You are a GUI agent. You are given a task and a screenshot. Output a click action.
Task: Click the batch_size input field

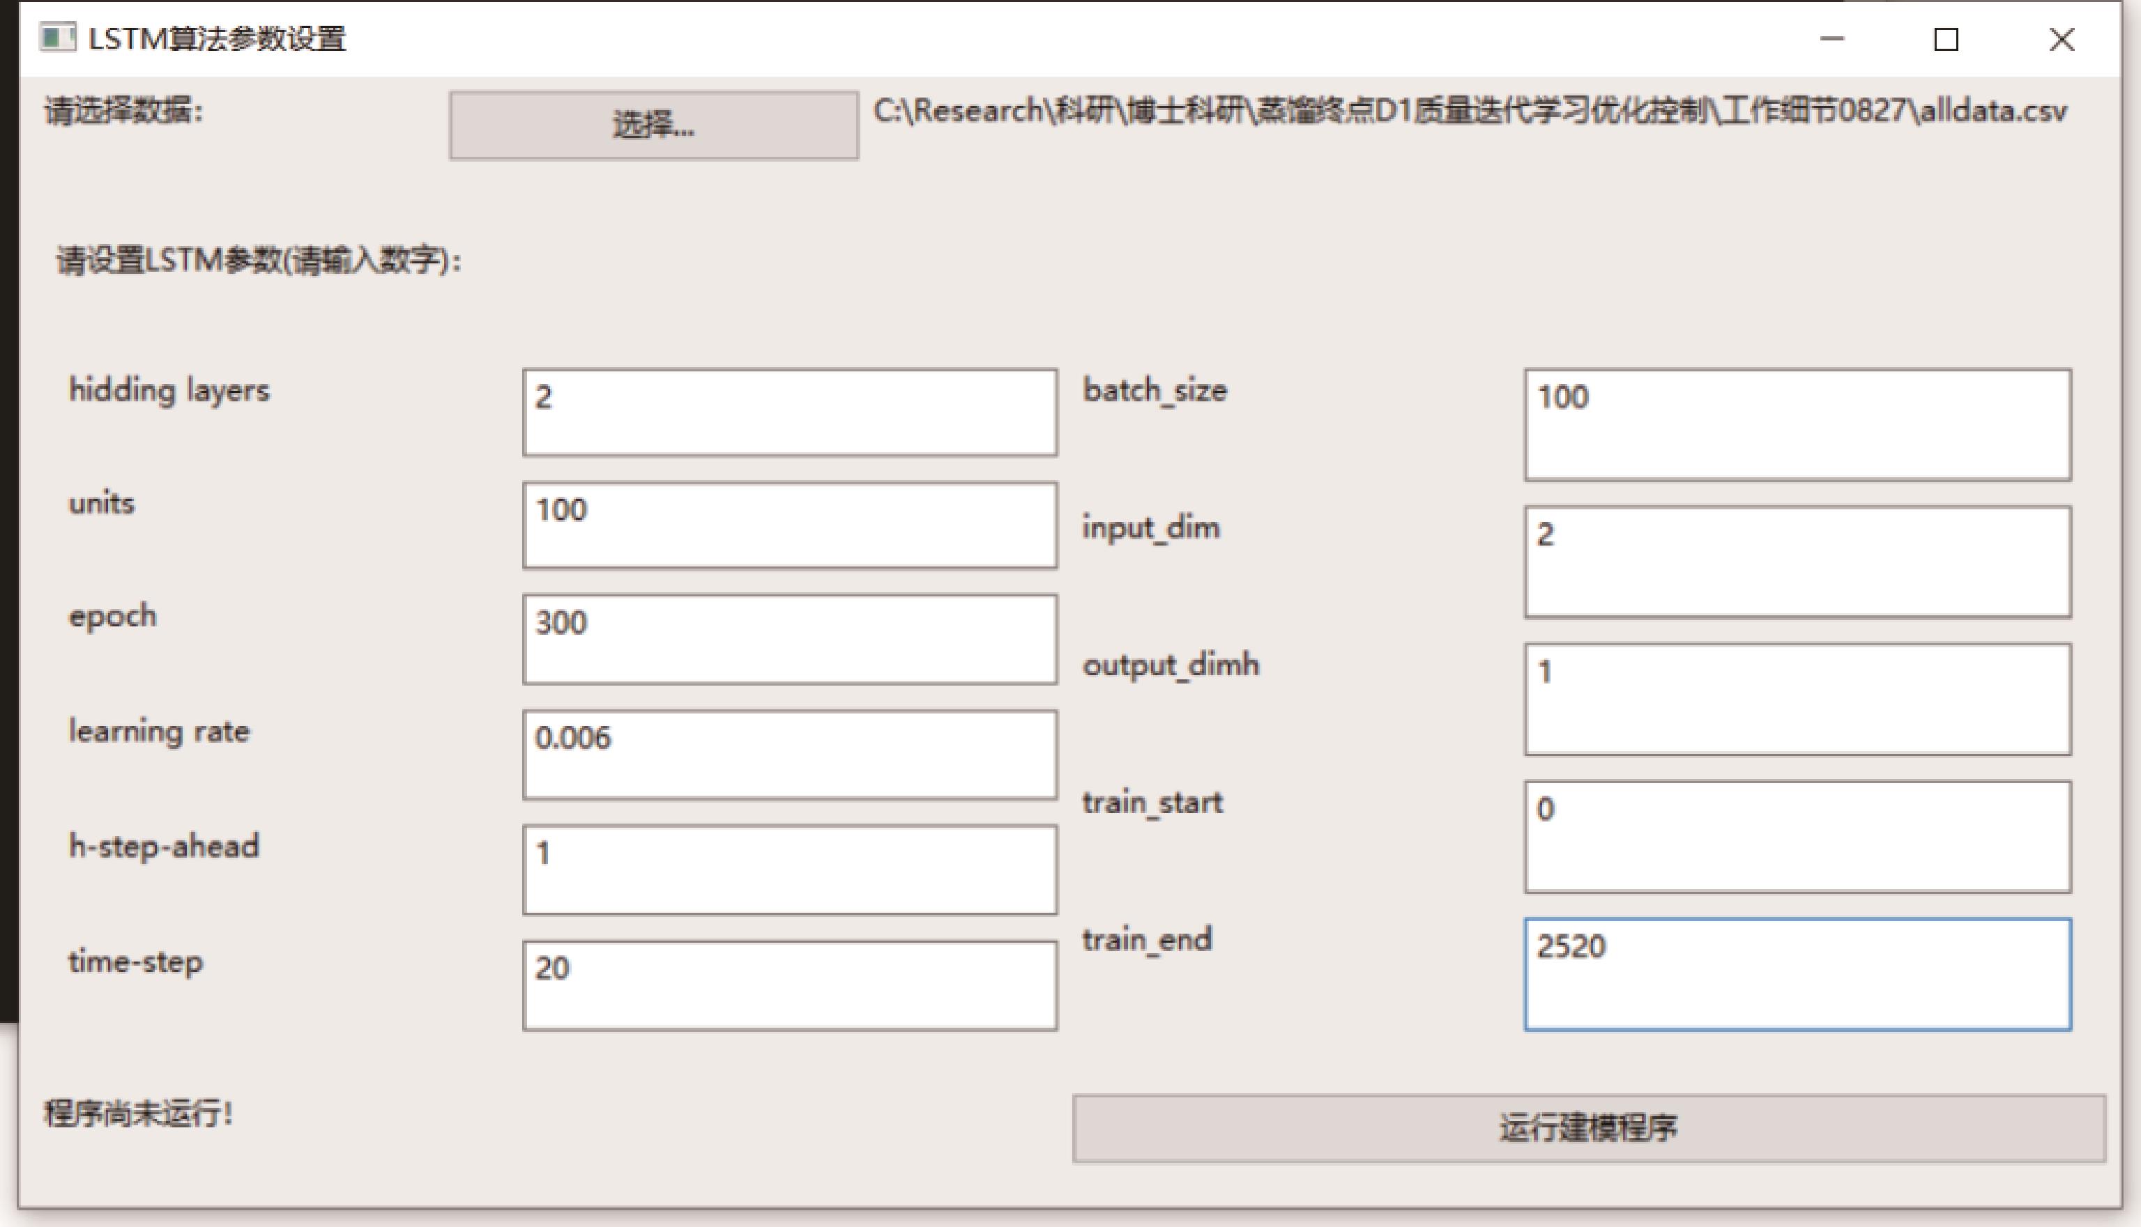point(1797,425)
